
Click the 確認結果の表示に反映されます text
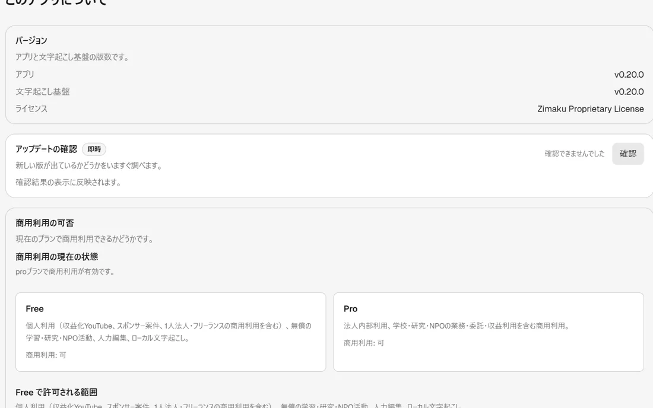click(x=68, y=183)
